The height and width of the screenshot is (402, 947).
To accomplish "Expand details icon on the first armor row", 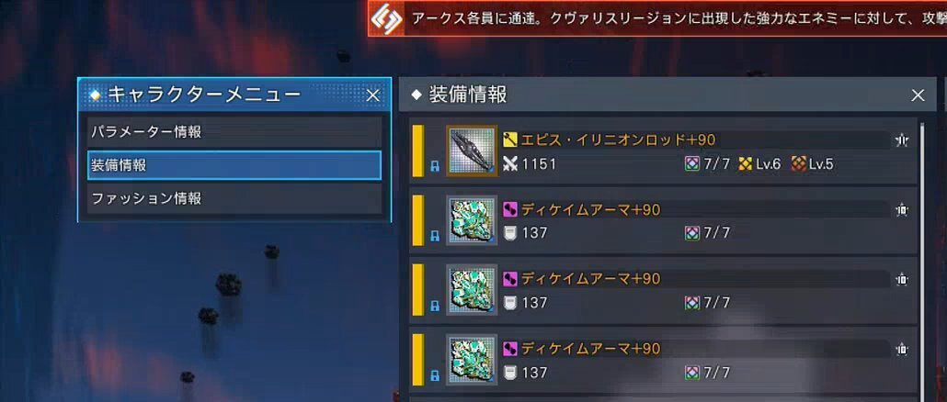I will pos(902,210).
